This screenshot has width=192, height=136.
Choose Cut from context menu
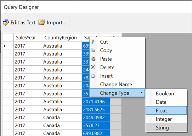click(x=117, y=42)
